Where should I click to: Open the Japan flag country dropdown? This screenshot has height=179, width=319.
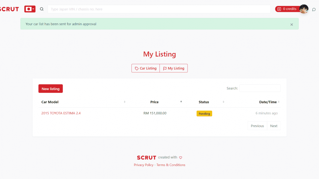[30, 9]
